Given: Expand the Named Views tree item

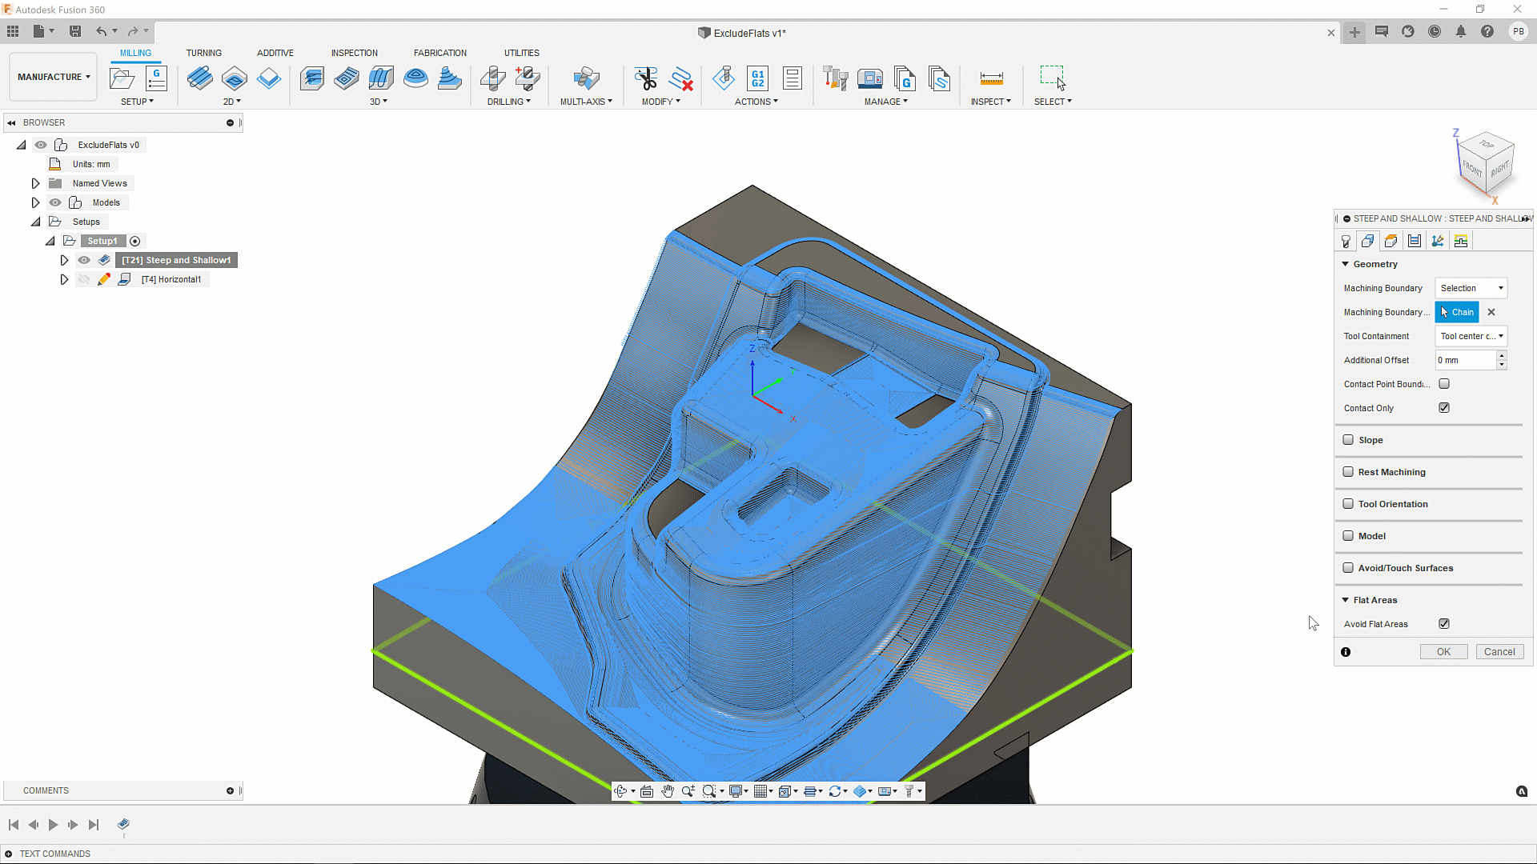Looking at the screenshot, I should tap(35, 183).
